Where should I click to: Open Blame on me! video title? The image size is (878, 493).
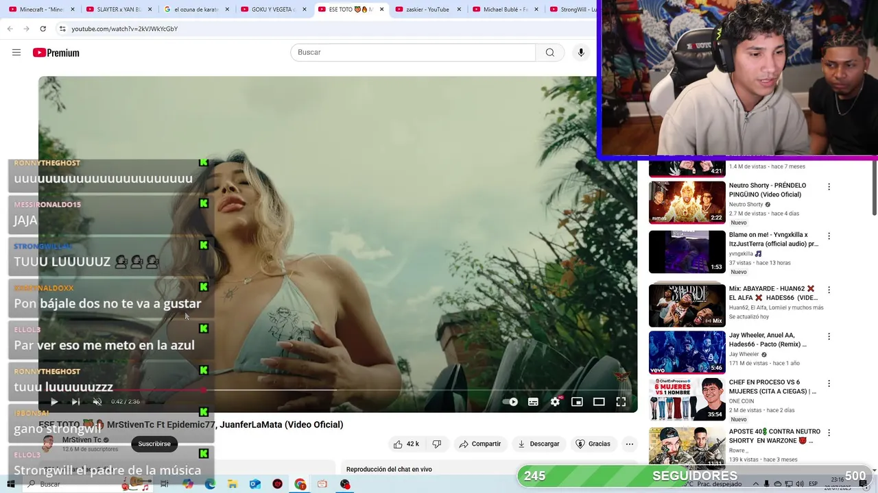(x=773, y=239)
